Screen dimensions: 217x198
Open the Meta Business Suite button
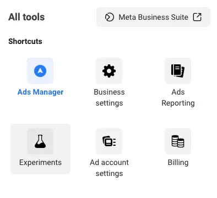pyautogui.click(x=153, y=17)
